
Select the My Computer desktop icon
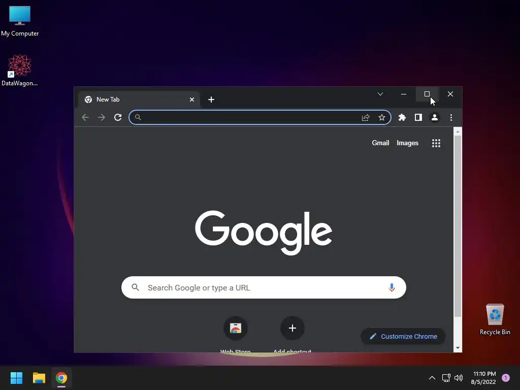click(x=20, y=21)
